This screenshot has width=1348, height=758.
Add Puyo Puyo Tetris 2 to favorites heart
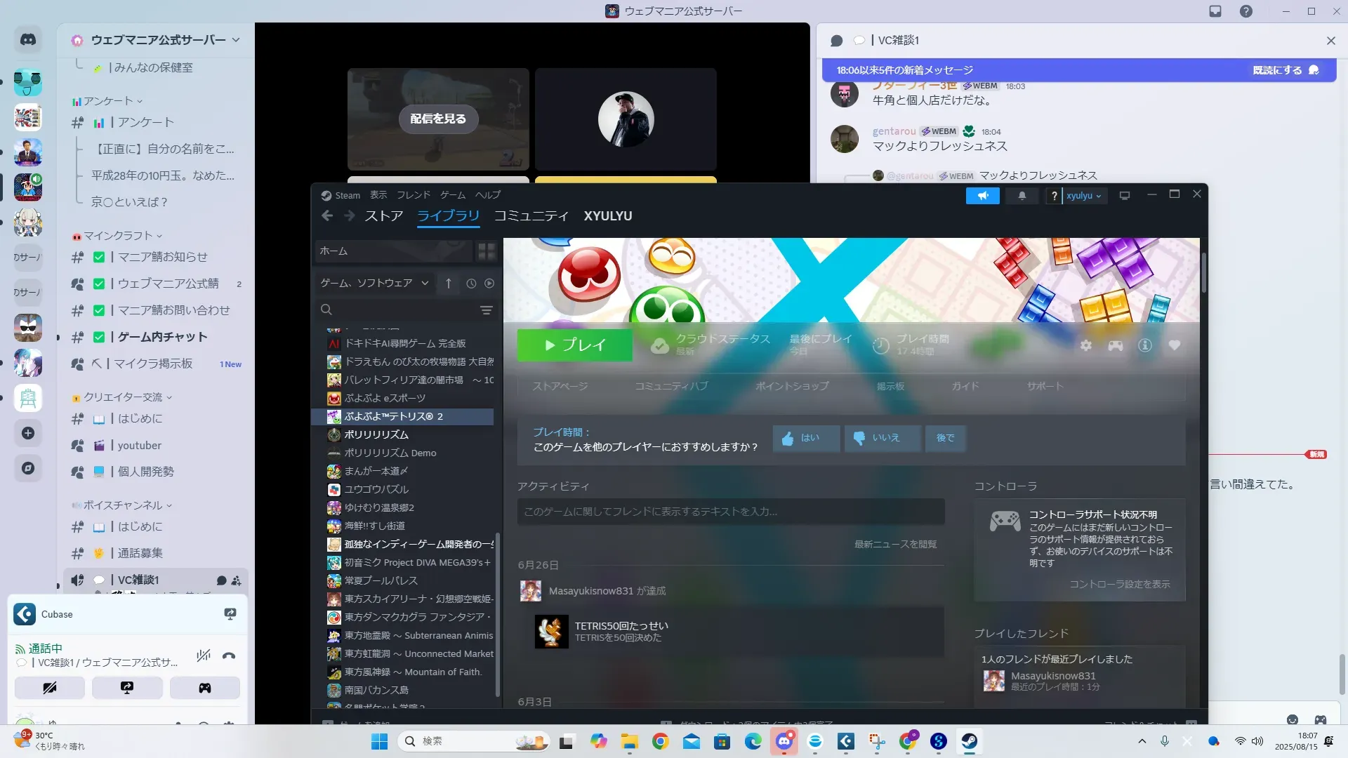pyautogui.click(x=1174, y=345)
